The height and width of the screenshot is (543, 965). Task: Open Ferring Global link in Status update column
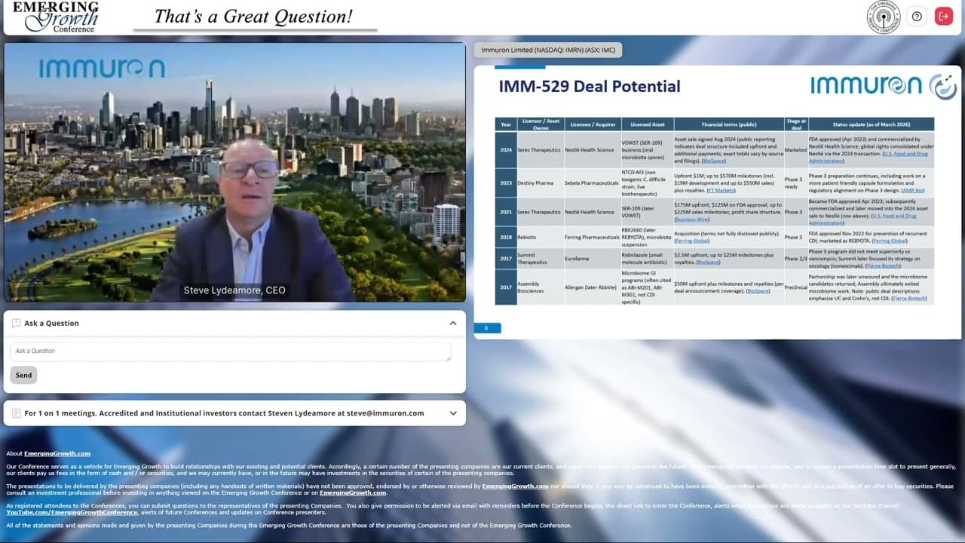pos(890,241)
